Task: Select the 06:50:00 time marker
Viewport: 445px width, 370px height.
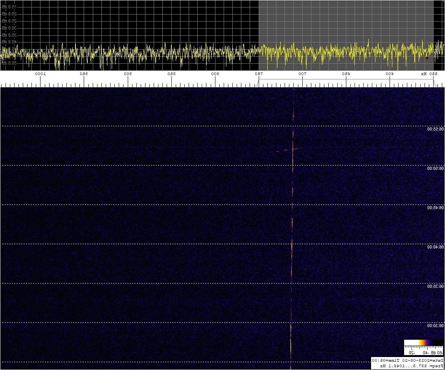Action: click(436, 168)
